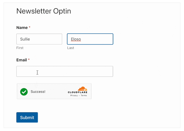184x131 pixels.
Task: Click the orange Cloudflare cloud logo
Action: tap(82, 89)
